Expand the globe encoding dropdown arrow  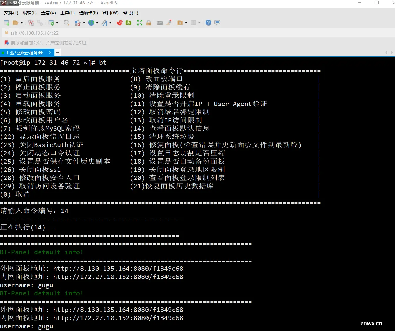(97, 23)
